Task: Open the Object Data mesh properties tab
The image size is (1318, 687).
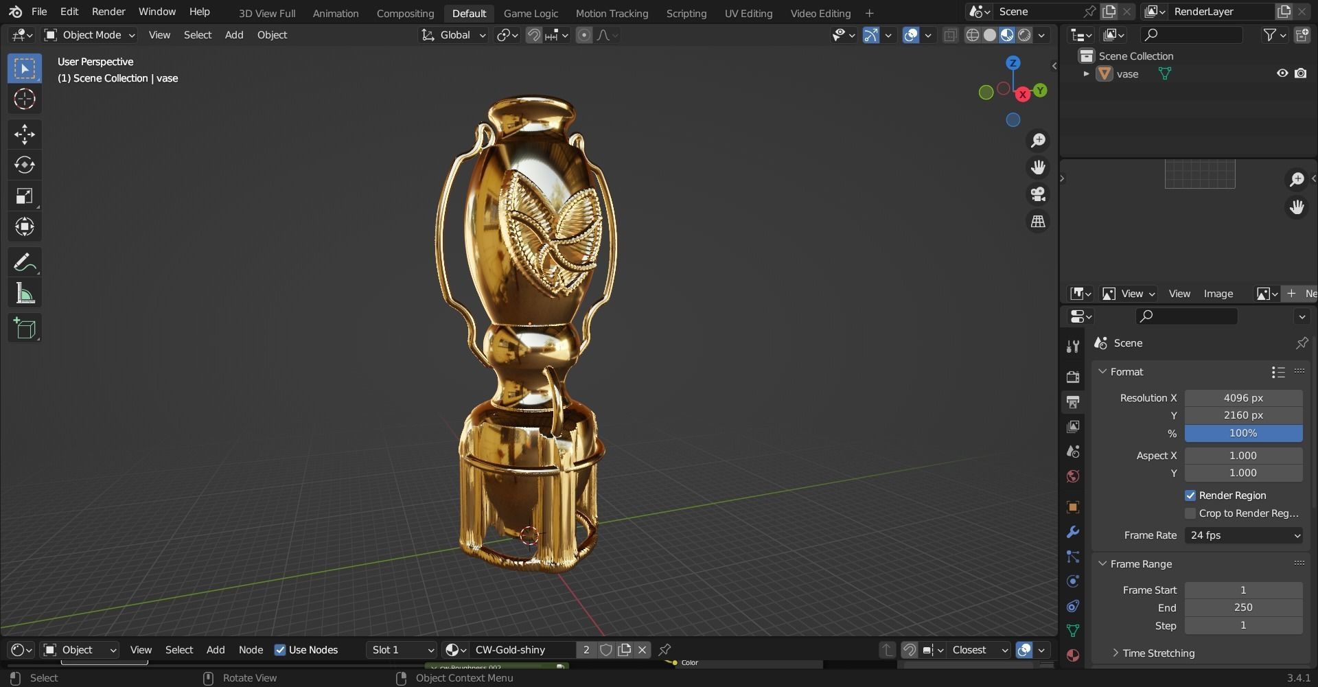Action: point(1073,631)
